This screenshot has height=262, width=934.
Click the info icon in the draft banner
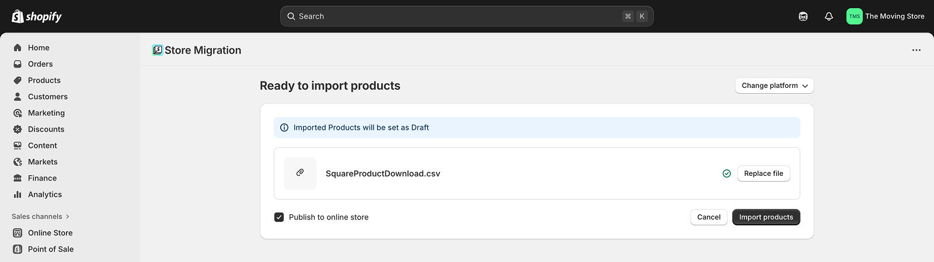(x=284, y=128)
